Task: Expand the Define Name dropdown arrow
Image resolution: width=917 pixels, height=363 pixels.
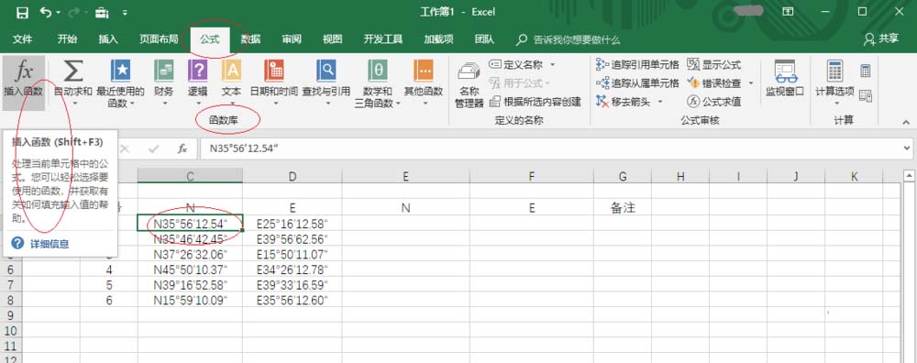Action: 552,64
